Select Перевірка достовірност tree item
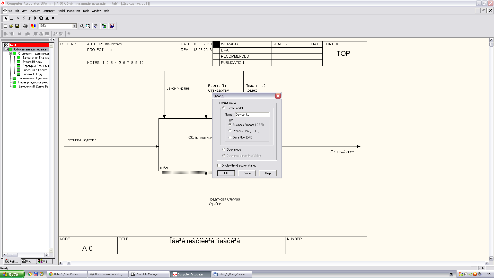Viewport: 494px width, 278px height. (x=33, y=82)
